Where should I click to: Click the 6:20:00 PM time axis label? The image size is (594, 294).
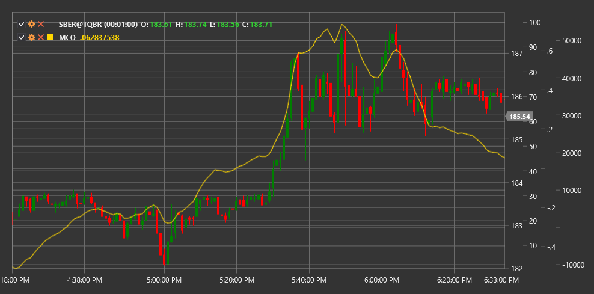pyautogui.click(x=454, y=280)
